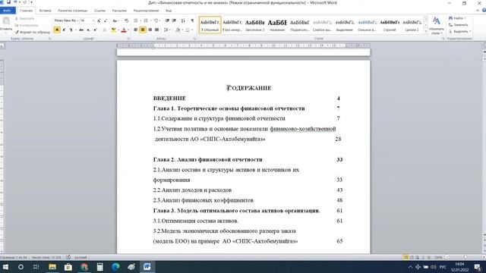The width and height of the screenshot is (486, 273).
Task: Toggle show paragraph marks pilcrow
Action: point(192,20)
